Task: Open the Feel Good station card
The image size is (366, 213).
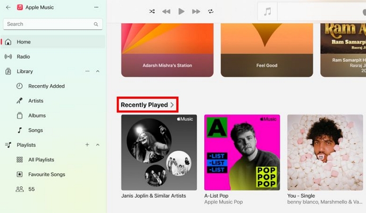Action: (267, 50)
